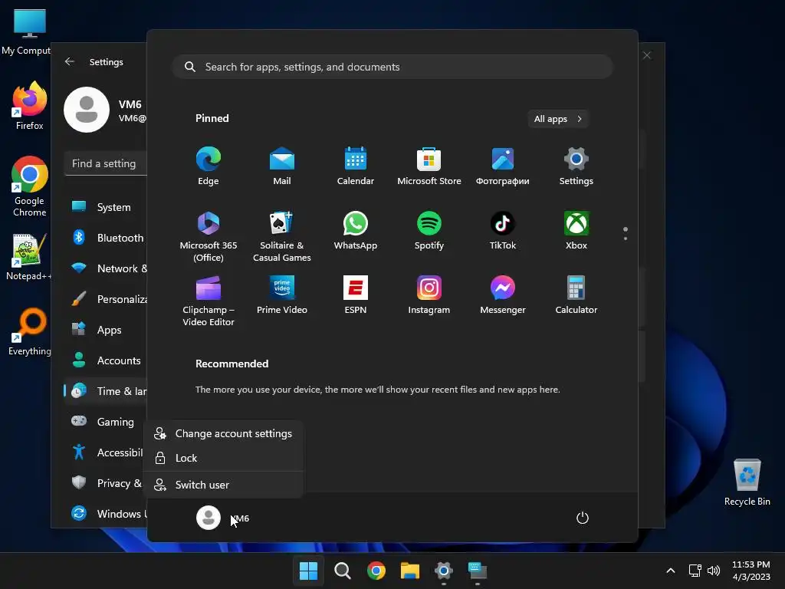The height and width of the screenshot is (589, 785).
Task: Open Windows Update in Settings sidebar
Action: tap(106, 513)
